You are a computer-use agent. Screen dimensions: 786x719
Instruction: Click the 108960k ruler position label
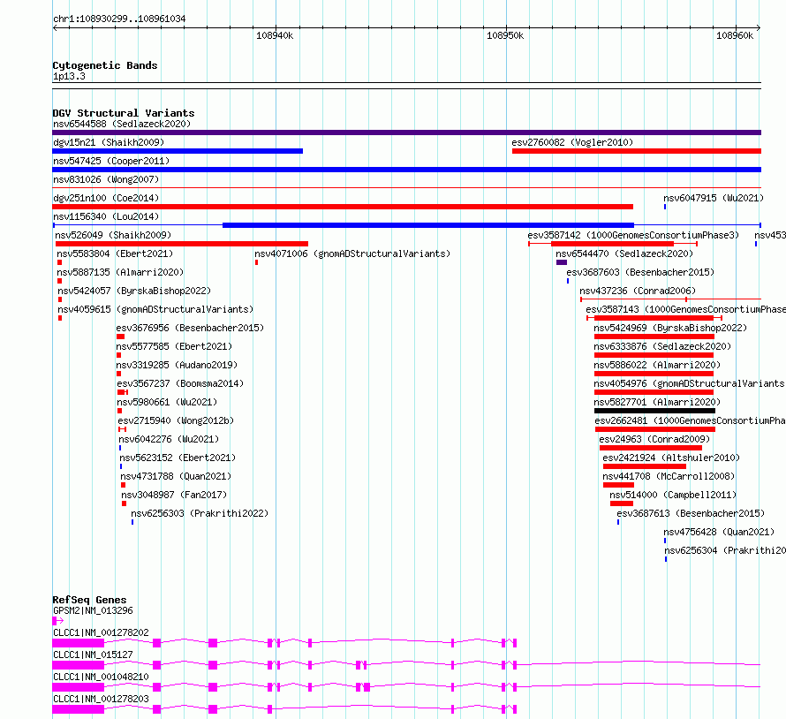pyautogui.click(x=735, y=35)
